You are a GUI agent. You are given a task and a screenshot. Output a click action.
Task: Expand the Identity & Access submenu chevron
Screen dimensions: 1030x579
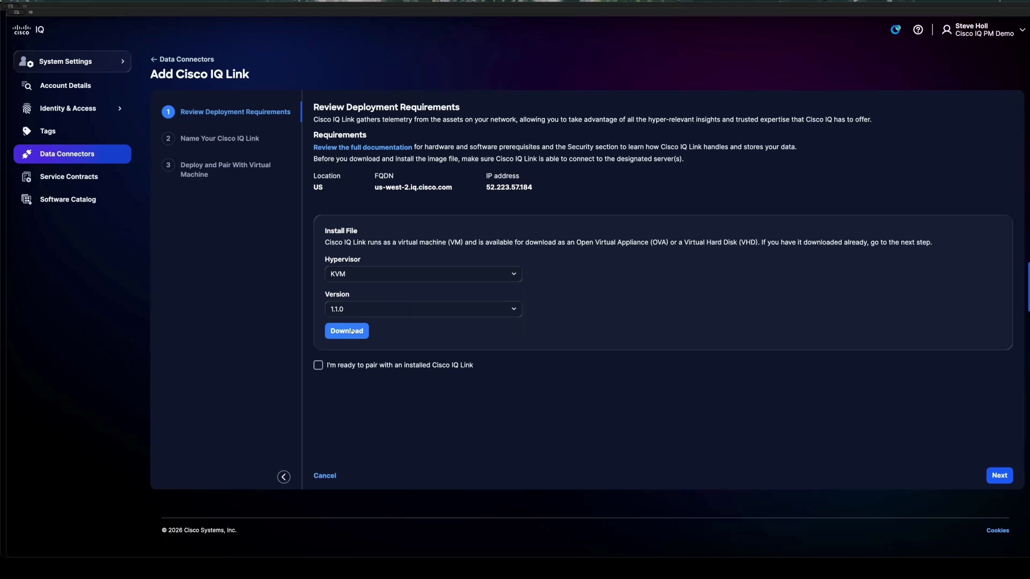pos(120,108)
